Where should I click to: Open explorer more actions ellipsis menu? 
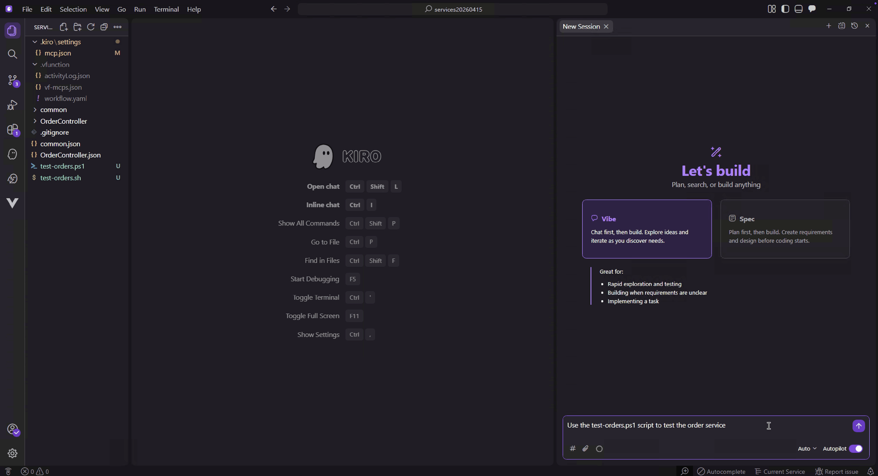[118, 27]
